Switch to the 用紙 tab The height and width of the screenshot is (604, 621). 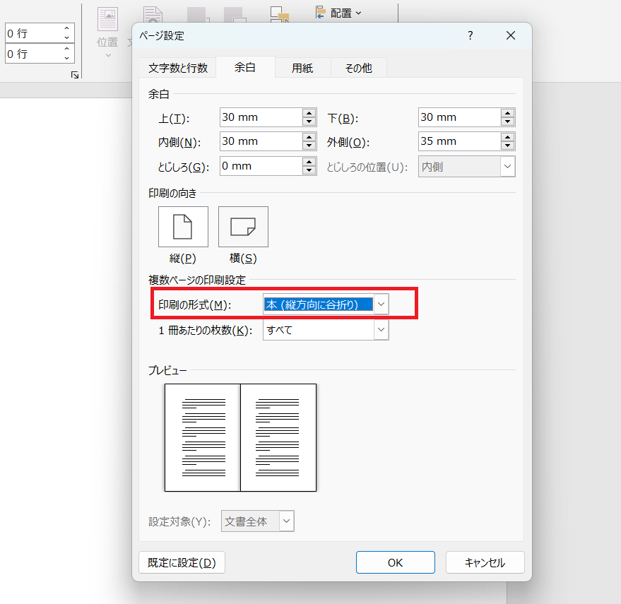(x=302, y=68)
